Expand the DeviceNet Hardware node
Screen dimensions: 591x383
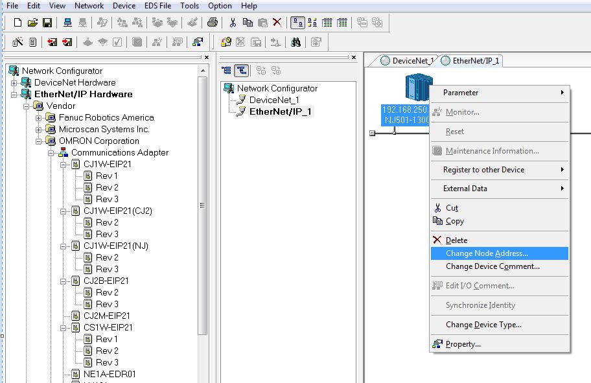14,82
